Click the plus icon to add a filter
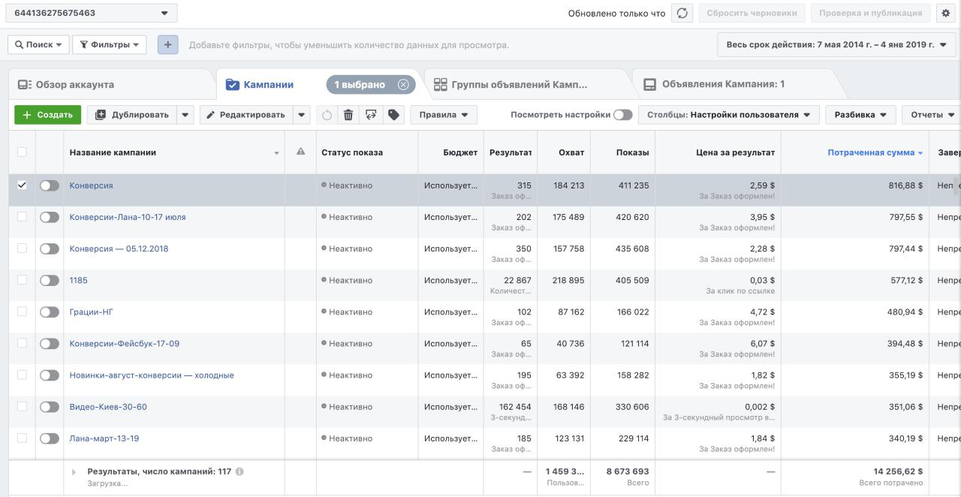Screen dimensions: 961x497 [x=167, y=45]
